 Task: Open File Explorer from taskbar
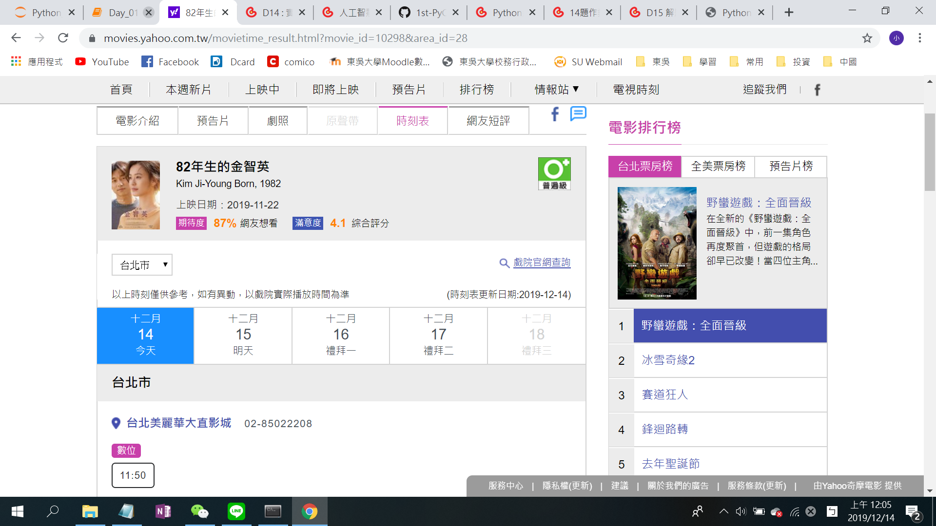coord(90,511)
